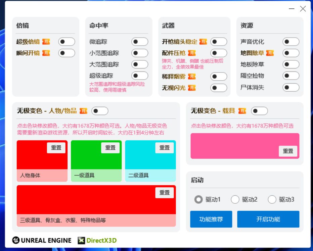
Task: Enable the 无极变色 人物/物品 switch
Action: pyautogui.click(x=100, y=111)
